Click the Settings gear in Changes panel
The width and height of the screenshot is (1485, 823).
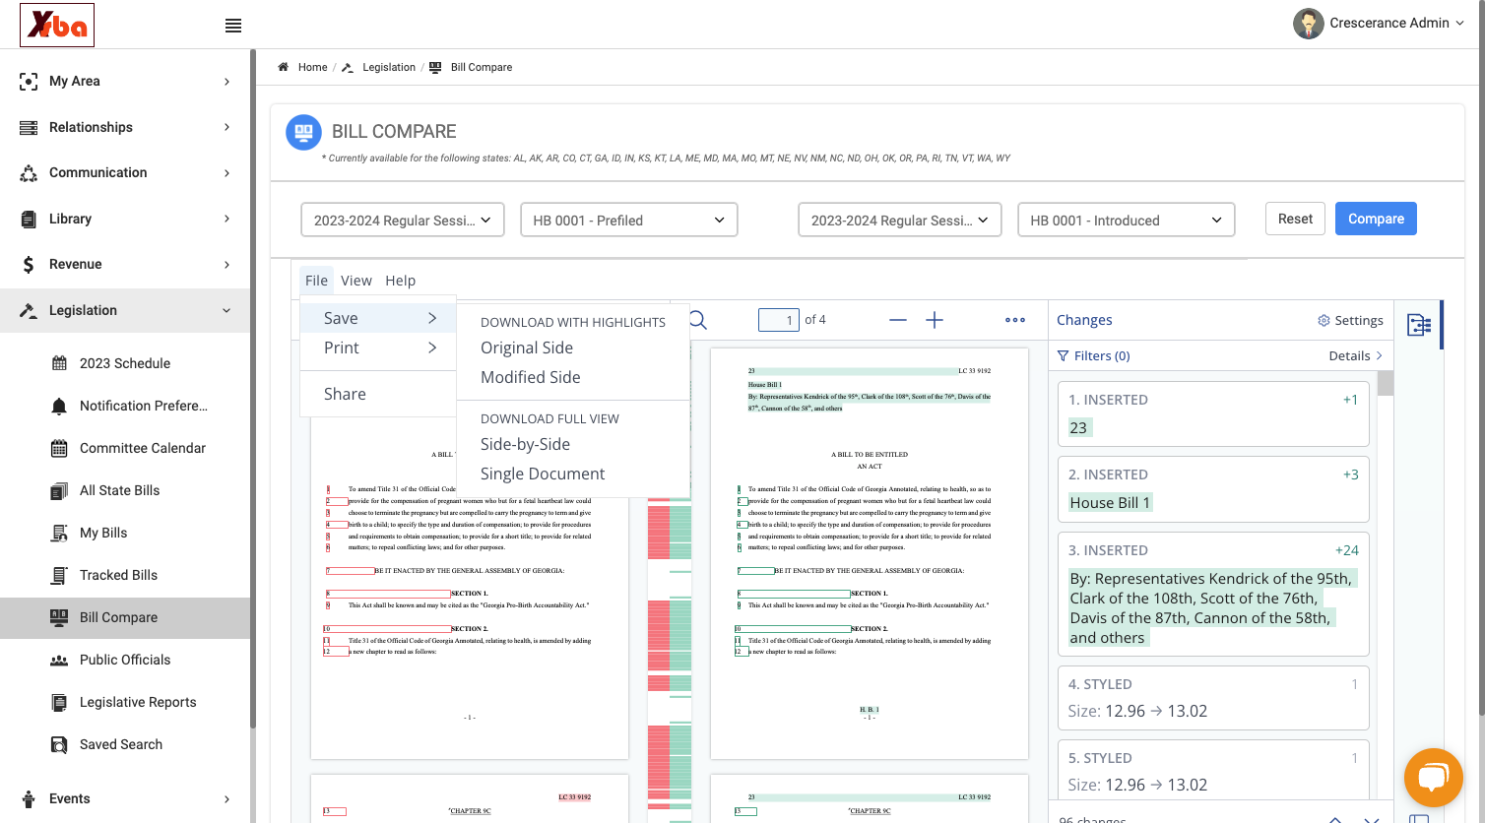(1324, 321)
